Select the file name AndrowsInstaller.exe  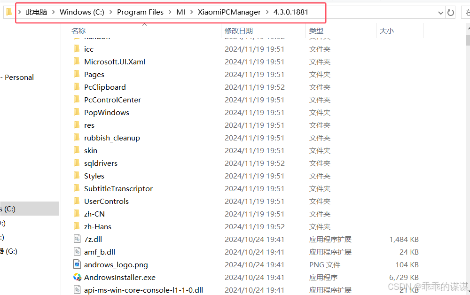click(x=120, y=277)
